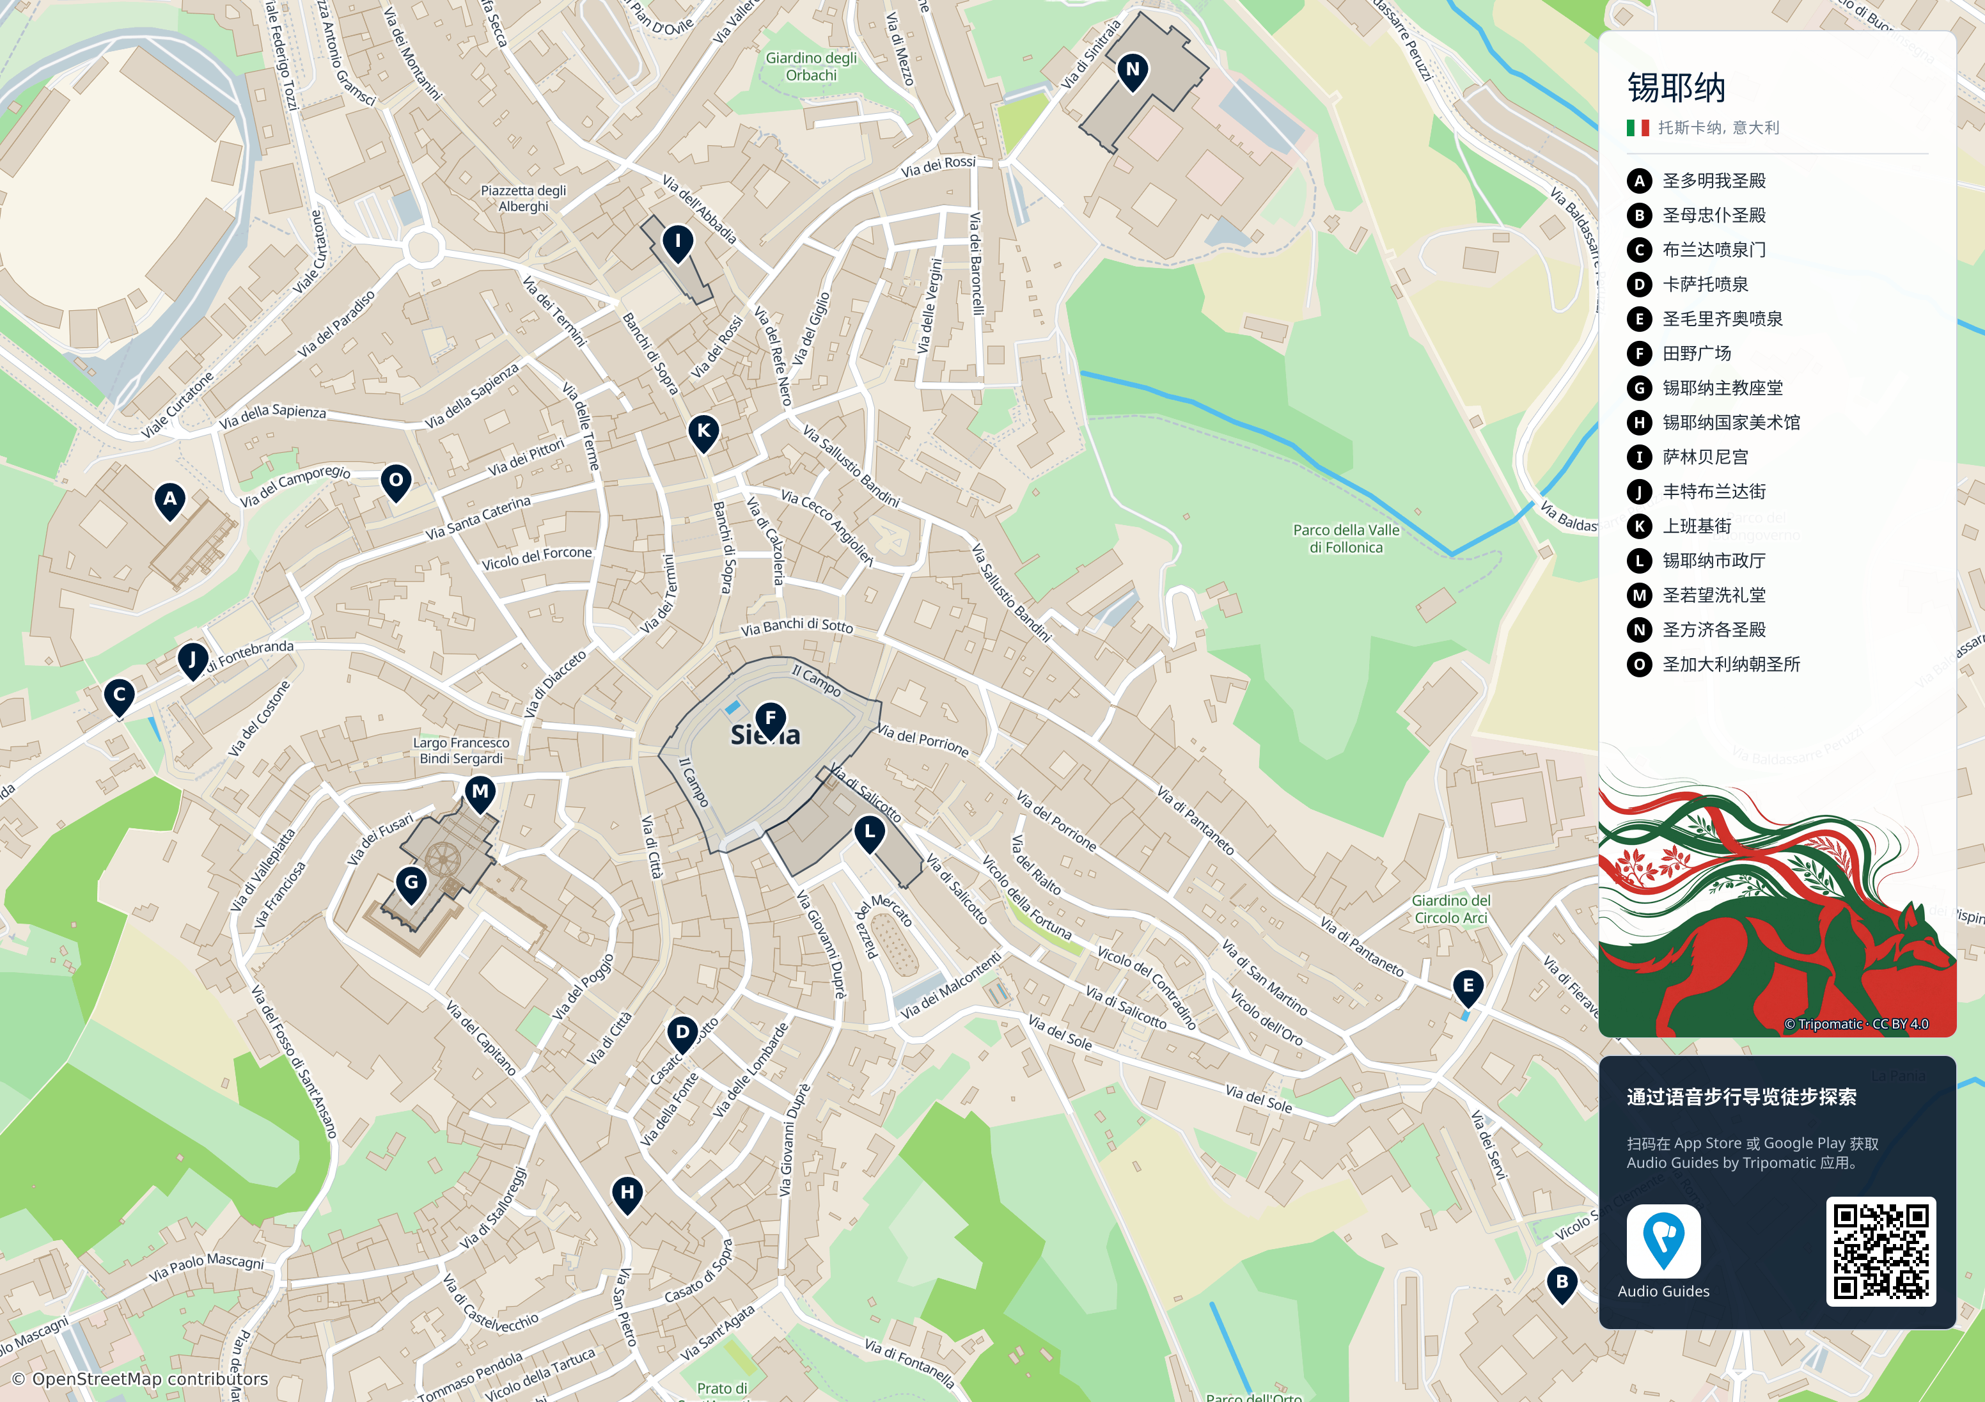Click the QR code image
This screenshot has height=1402, width=1985.
tap(1880, 1252)
